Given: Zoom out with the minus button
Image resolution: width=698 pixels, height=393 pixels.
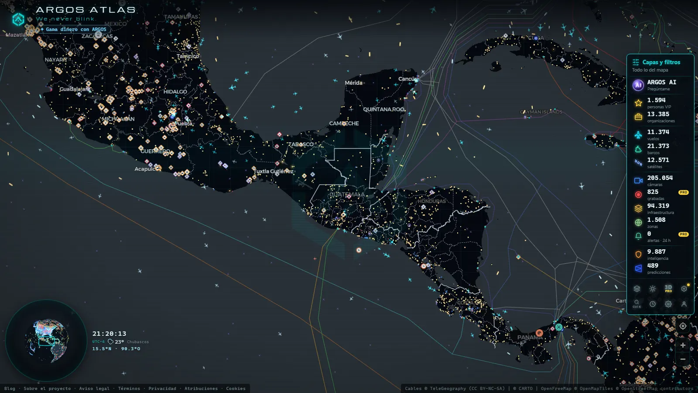Looking at the screenshot, I should point(683,359).
